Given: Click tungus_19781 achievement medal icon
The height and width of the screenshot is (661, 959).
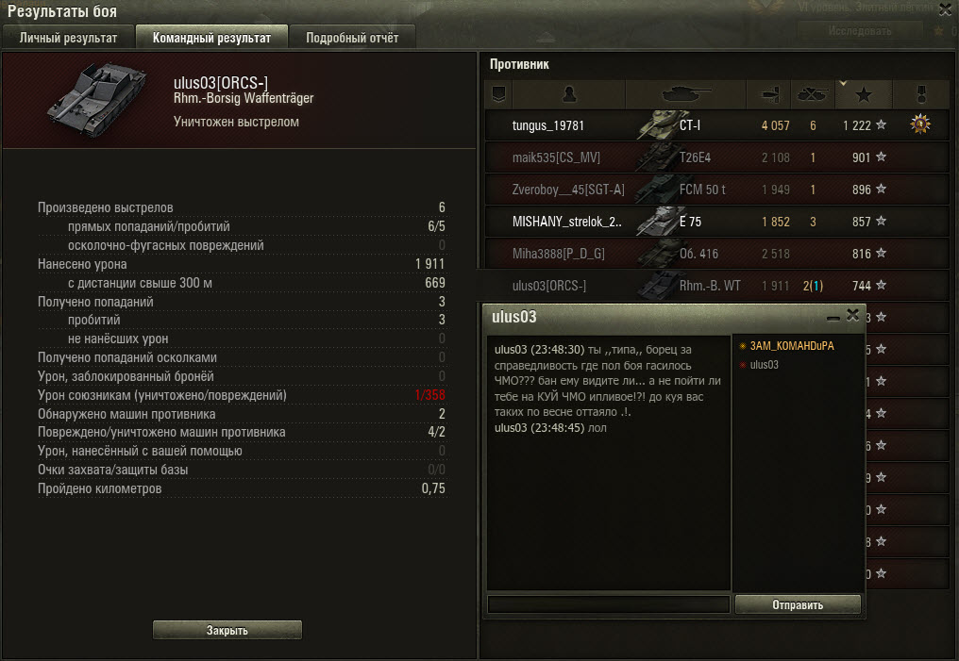Looking at the screenshot, I should (x=920, y=124).
